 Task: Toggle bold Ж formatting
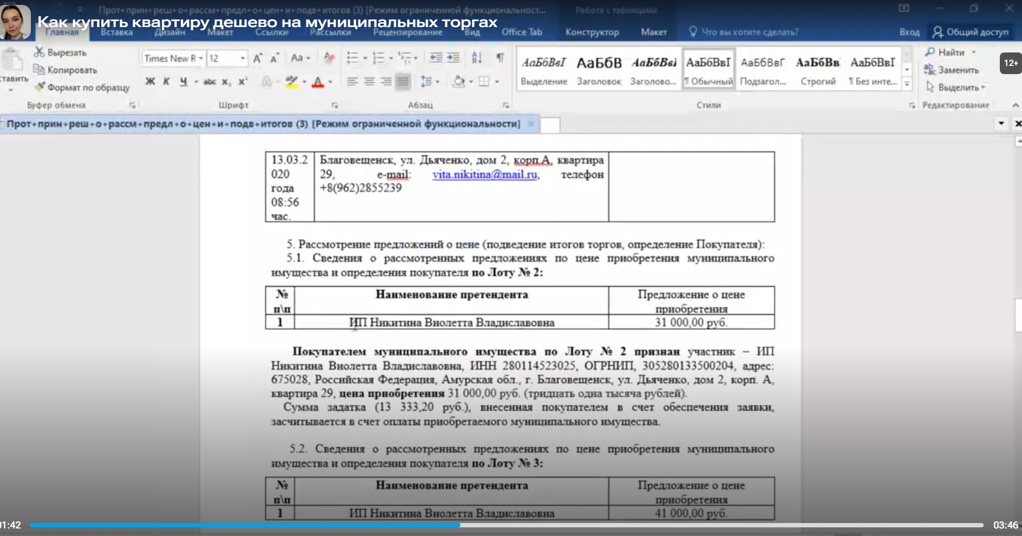pos(150,82)
